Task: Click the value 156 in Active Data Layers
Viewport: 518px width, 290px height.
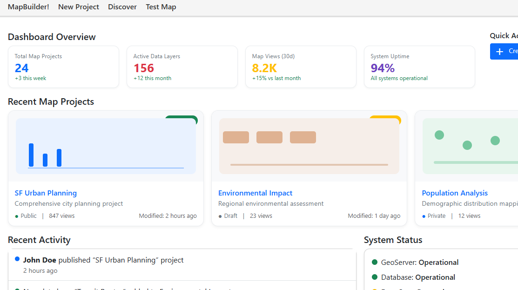Action: click(x=144, y=68)
